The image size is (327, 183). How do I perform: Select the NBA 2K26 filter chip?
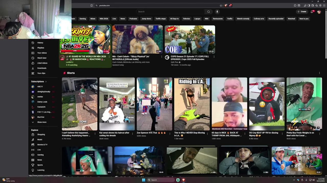[x=104, y=19]
